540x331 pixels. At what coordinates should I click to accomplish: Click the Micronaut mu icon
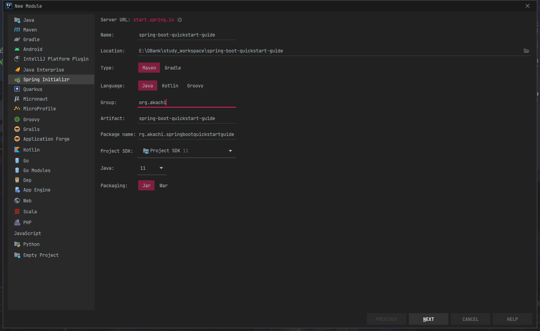click(17, 99)
